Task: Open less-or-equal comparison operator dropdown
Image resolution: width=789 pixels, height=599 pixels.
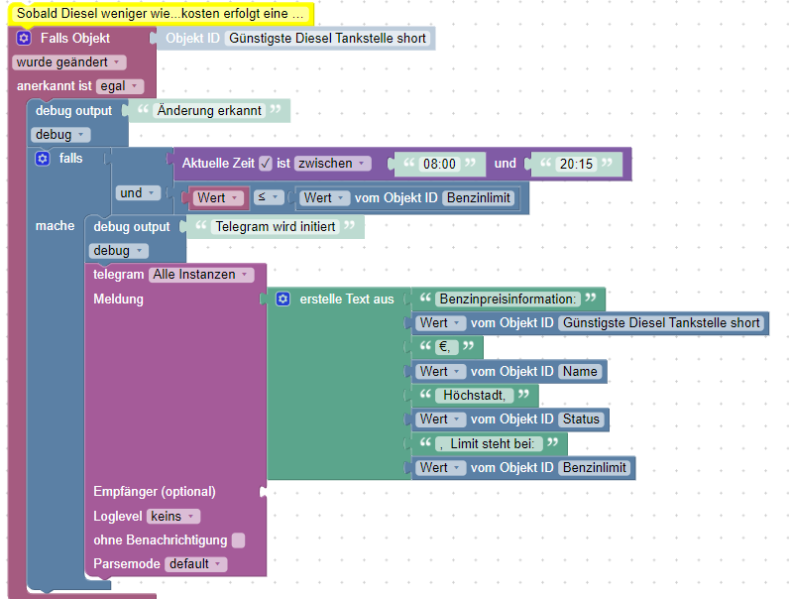Action: [x=269, y=197]
